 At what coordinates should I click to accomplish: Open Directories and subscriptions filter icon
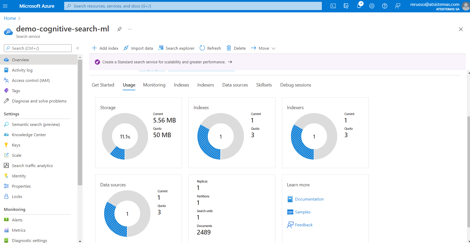(346, 6)
